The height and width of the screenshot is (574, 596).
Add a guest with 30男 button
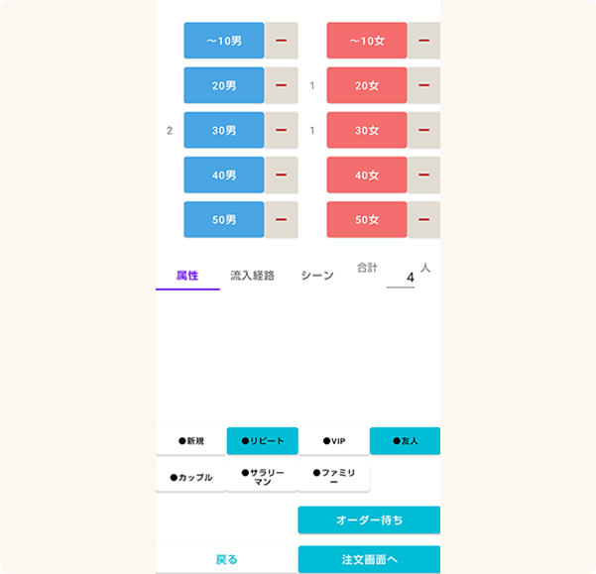pos(224,130)
